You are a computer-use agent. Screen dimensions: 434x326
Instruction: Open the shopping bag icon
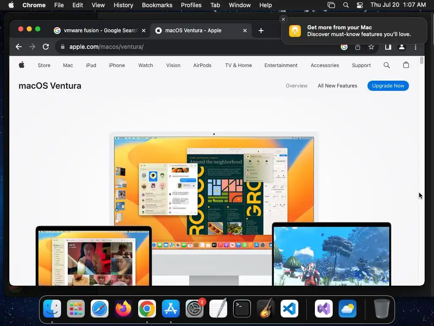[x=406, y=65]
